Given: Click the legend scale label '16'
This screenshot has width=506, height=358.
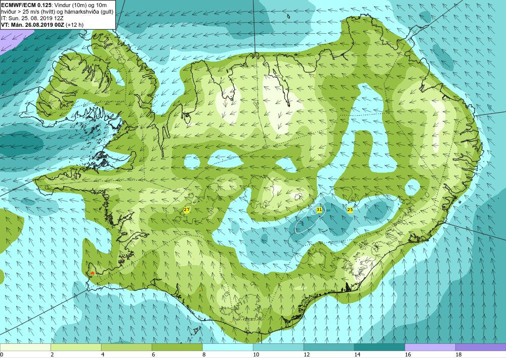Looking at the screenshot, I should tap(408, 354).
